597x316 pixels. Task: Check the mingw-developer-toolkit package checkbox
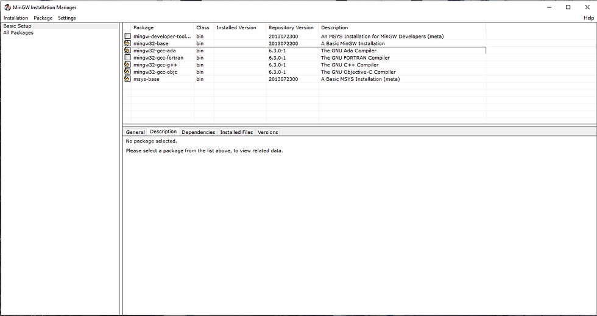click(127, 36)
